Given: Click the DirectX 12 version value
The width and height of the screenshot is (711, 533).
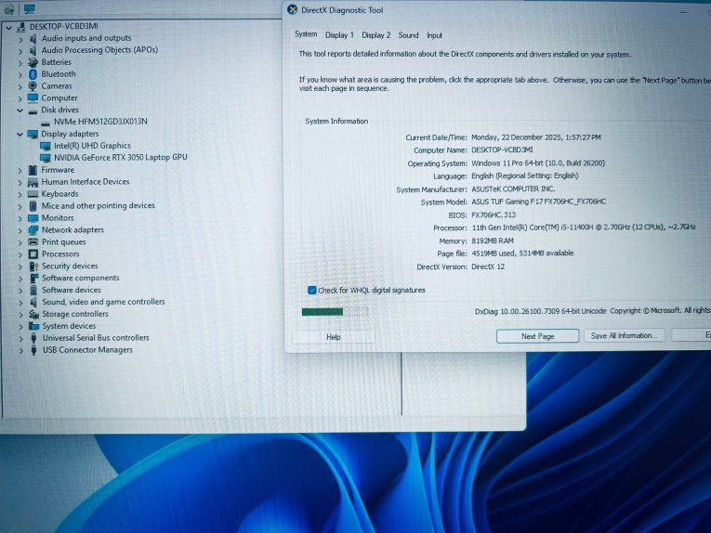Looking at the screenshot, I should (488, 266).
